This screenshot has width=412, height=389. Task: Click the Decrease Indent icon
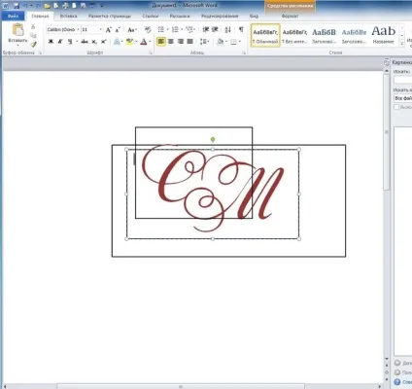[205, 30]
